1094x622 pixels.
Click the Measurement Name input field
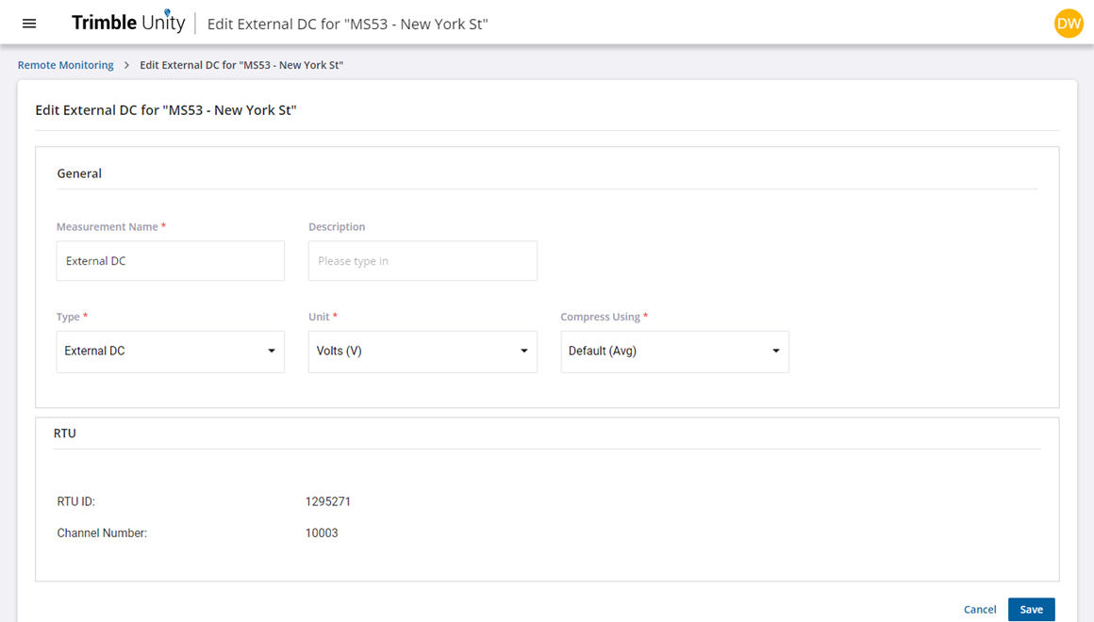(x=171, y=261)
